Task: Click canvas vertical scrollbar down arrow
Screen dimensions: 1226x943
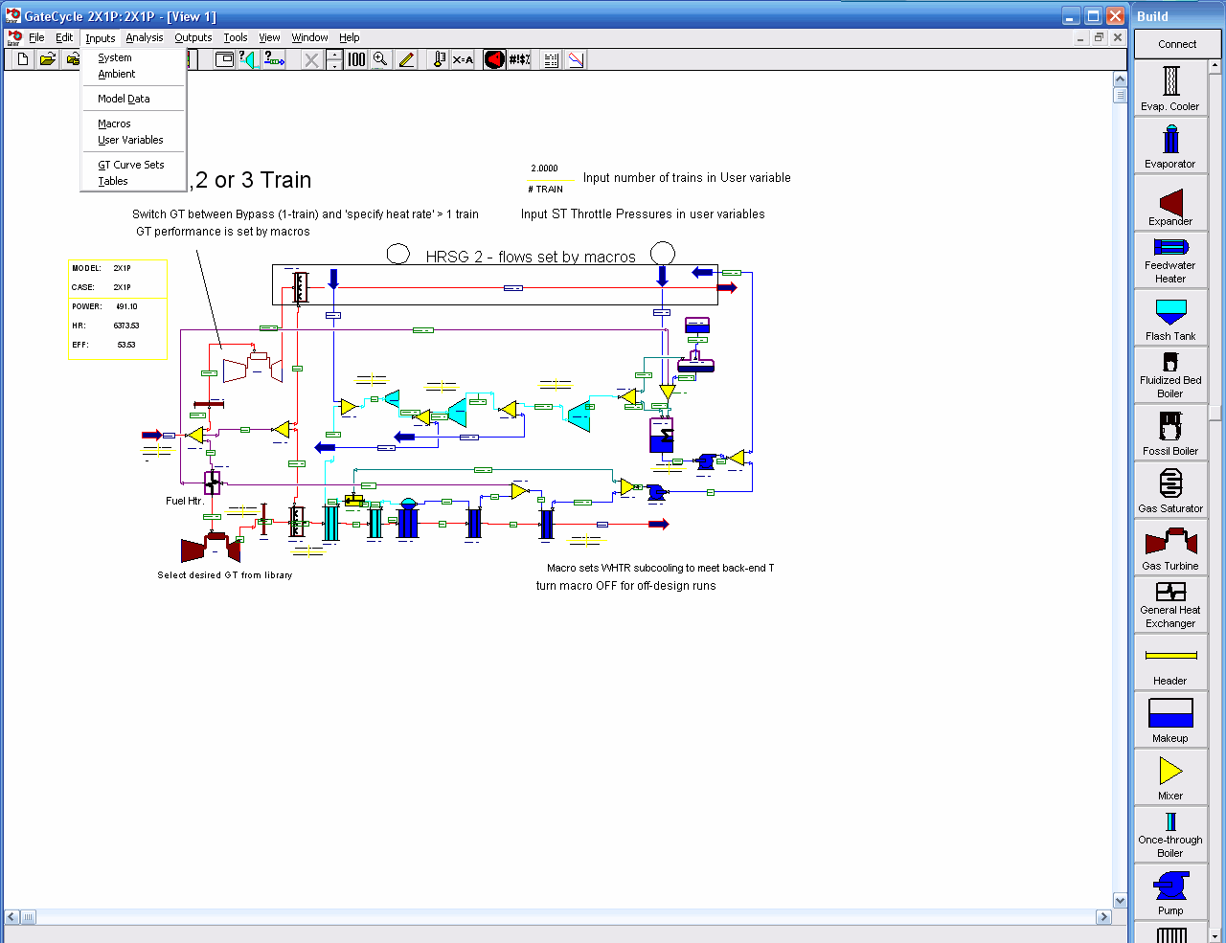Action: tap(1121, 900)
